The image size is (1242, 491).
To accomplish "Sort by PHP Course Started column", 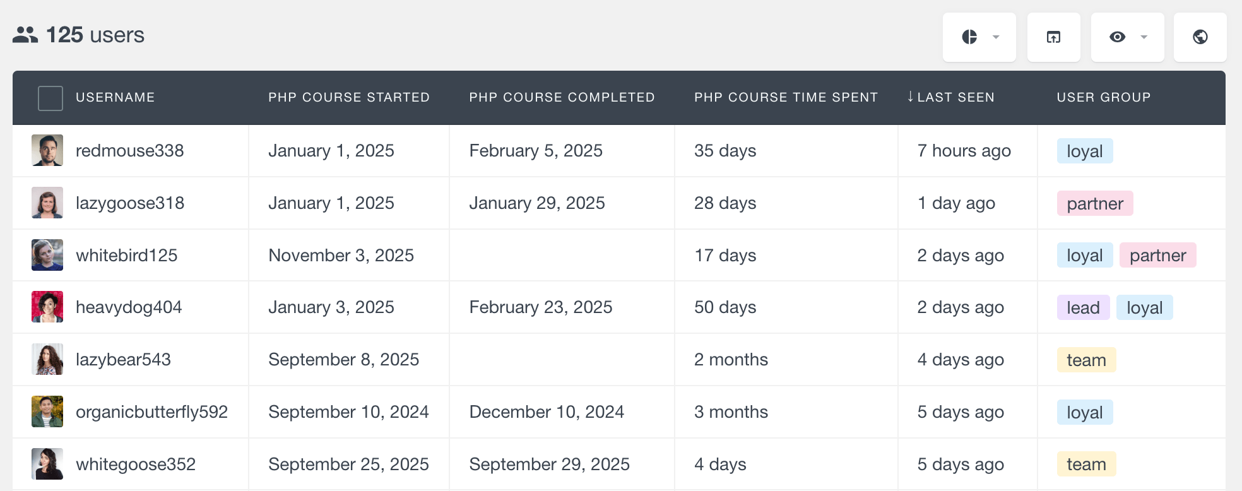I will click(x=349, y=97).
